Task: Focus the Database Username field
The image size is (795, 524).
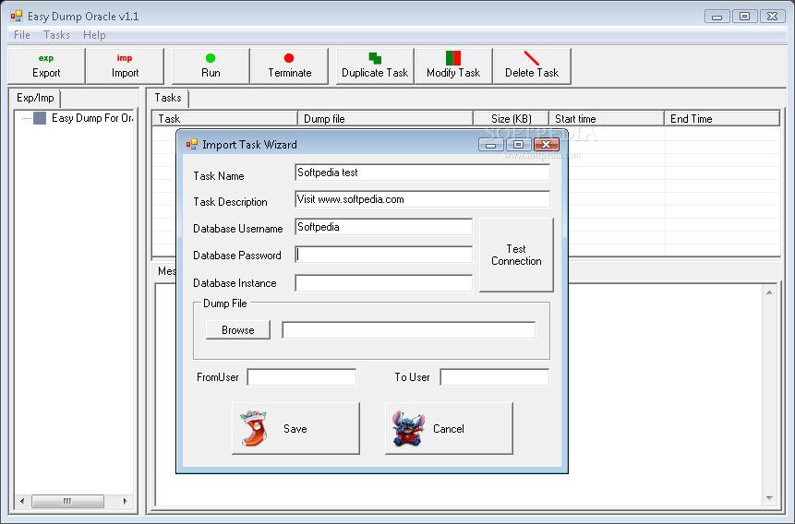Action: point(384,227)
